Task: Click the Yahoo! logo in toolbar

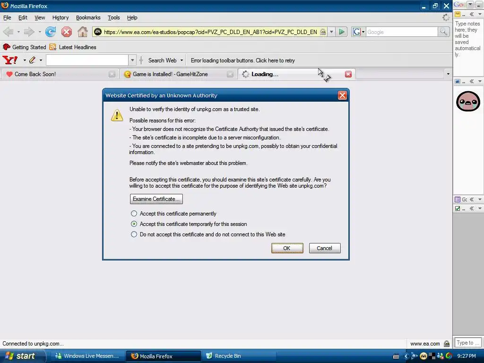Action: pyautogui.click(x=10, y=60)
